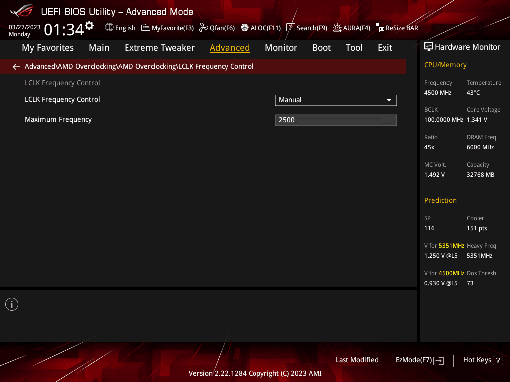Click the 45x ratio value

pos(429,147)
